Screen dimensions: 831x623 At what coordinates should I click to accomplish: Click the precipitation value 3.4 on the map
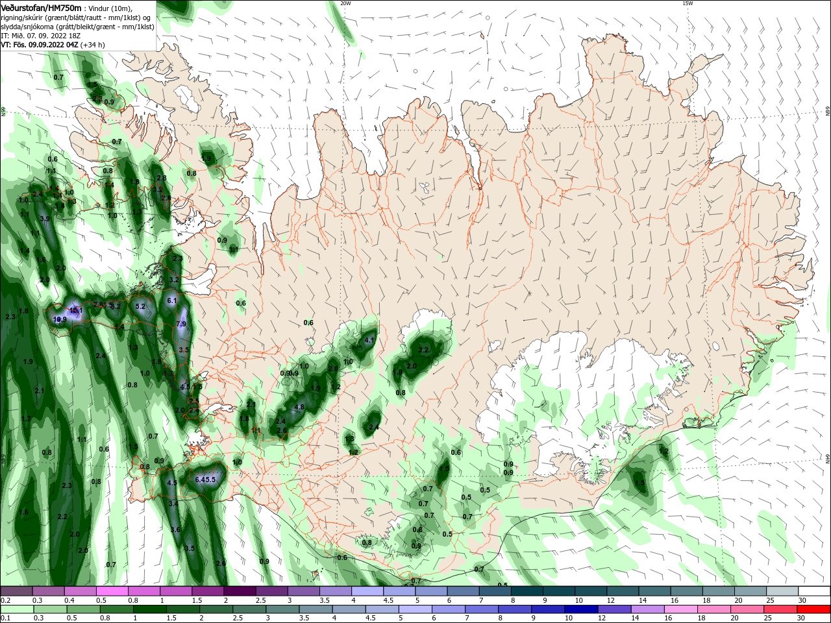pyautogui.click(x=173, y=504)
